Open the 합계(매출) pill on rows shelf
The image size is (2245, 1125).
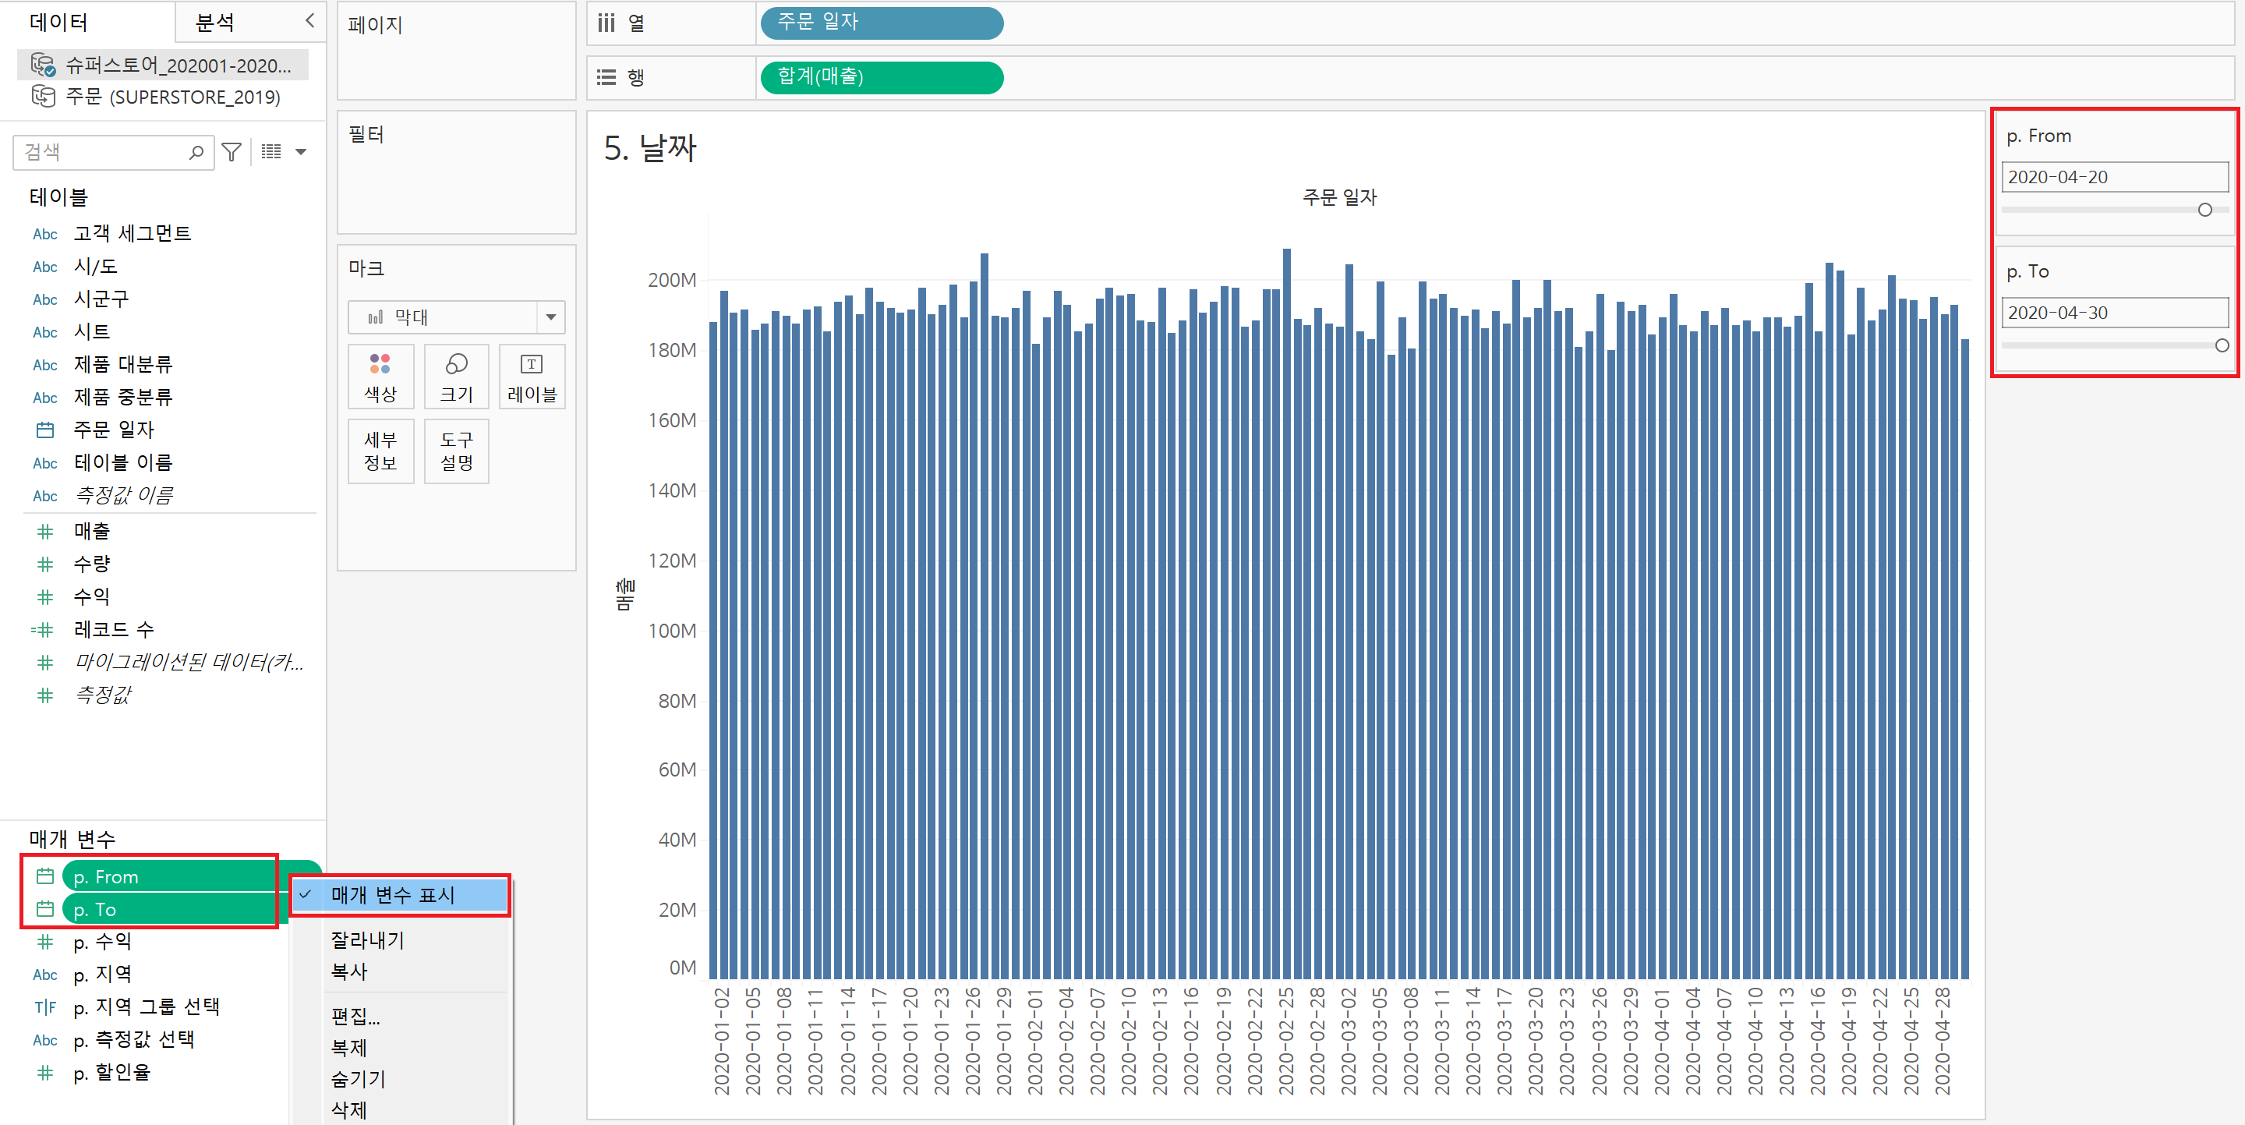tap(880, 76)
